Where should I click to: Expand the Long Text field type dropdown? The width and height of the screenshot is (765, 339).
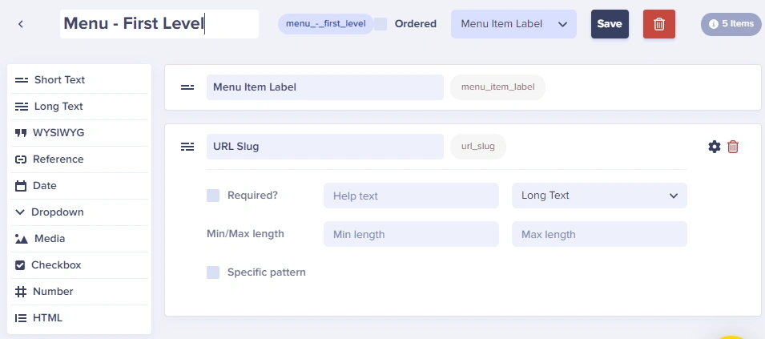click(x=600, y=196)
